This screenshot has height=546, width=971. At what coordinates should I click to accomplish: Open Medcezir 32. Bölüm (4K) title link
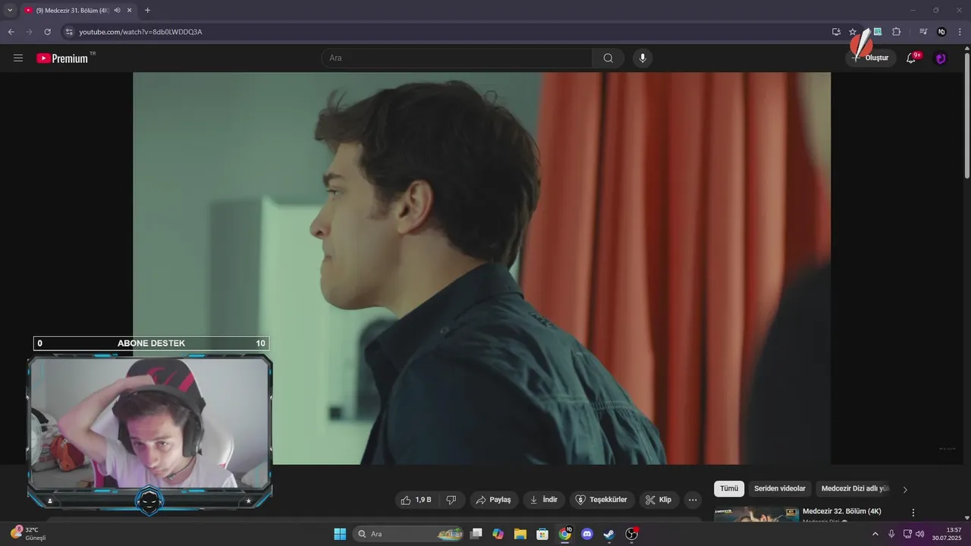coord(842,511)
